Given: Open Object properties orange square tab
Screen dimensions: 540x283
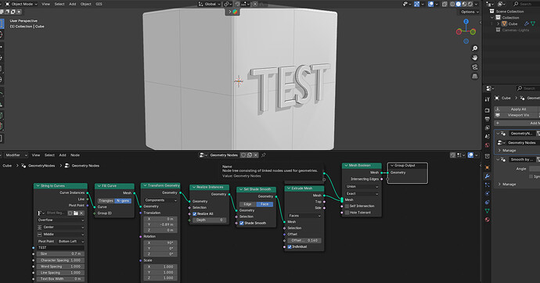Looking at the screenshot, I should click(x=487, y=168).
